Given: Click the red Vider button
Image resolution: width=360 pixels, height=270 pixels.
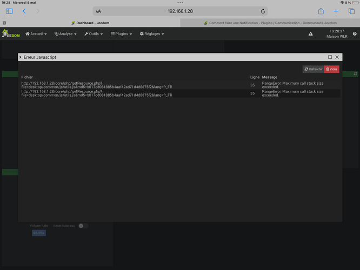Looking at the screenshot, I should point(332,69).
